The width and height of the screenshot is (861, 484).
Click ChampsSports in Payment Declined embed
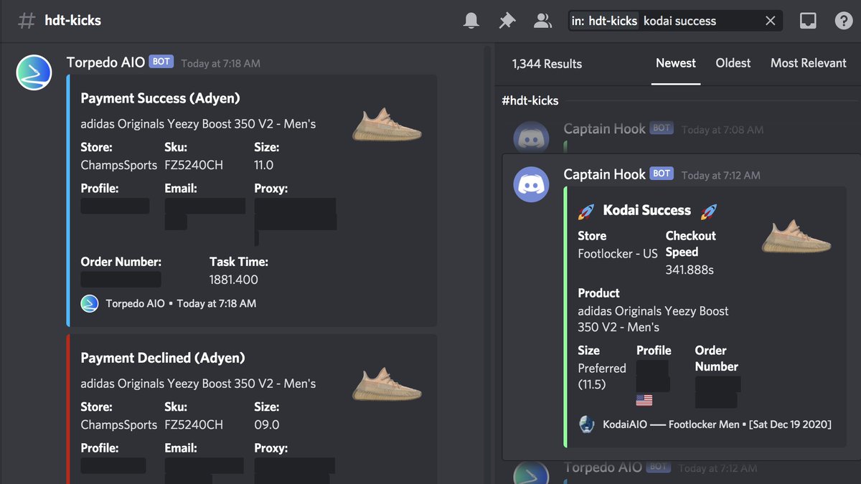118,424
